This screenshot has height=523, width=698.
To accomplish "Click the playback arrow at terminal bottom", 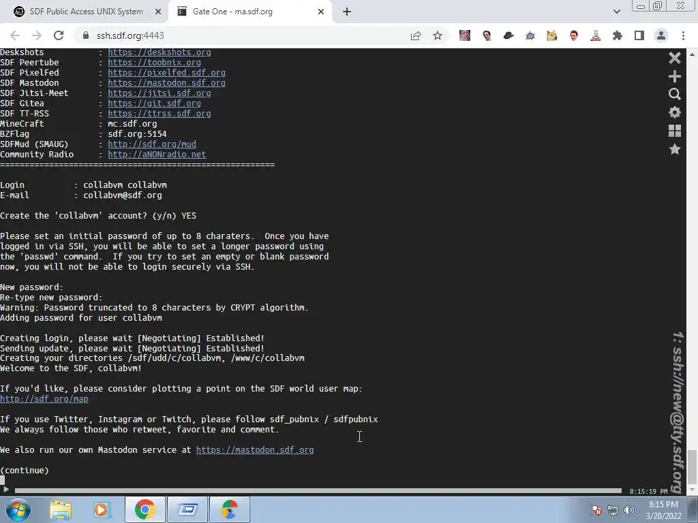I will pos(5,490).
